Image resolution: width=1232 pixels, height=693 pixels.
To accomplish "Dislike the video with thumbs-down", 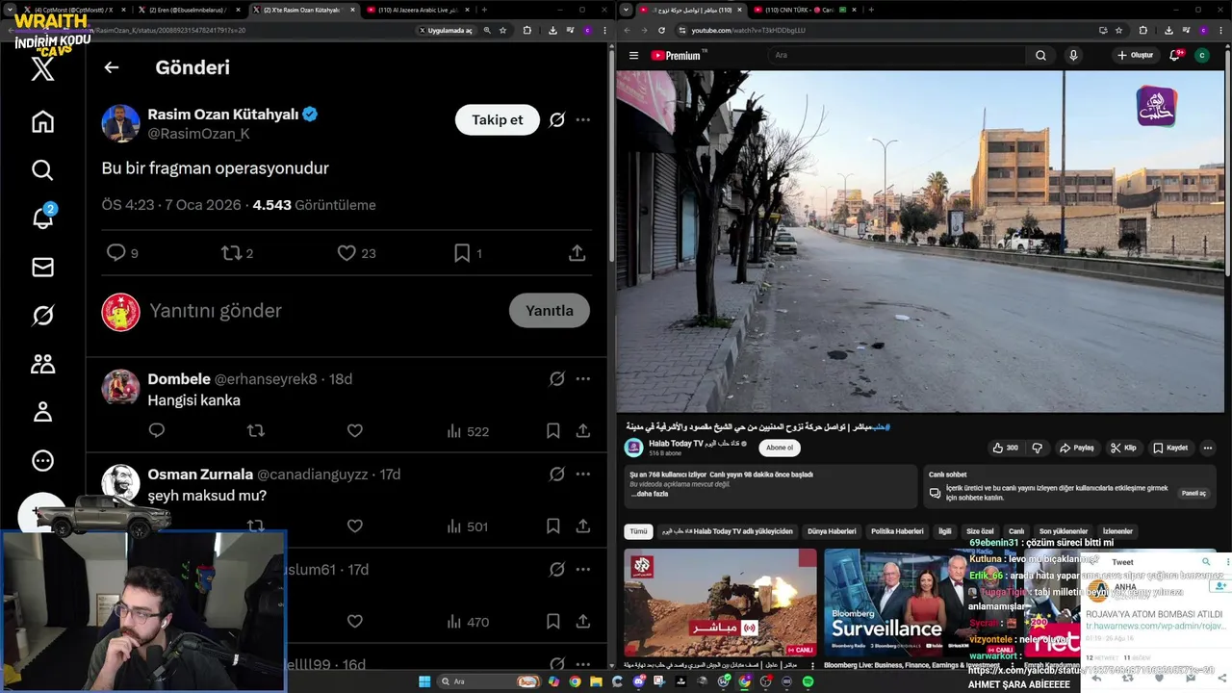I will 1037,448.
